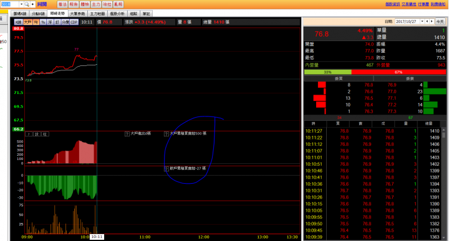The width and height of the screenshot is (449, 241).
Task: Open the date dropdown for 2017/10/27
Action: (422, 21)
